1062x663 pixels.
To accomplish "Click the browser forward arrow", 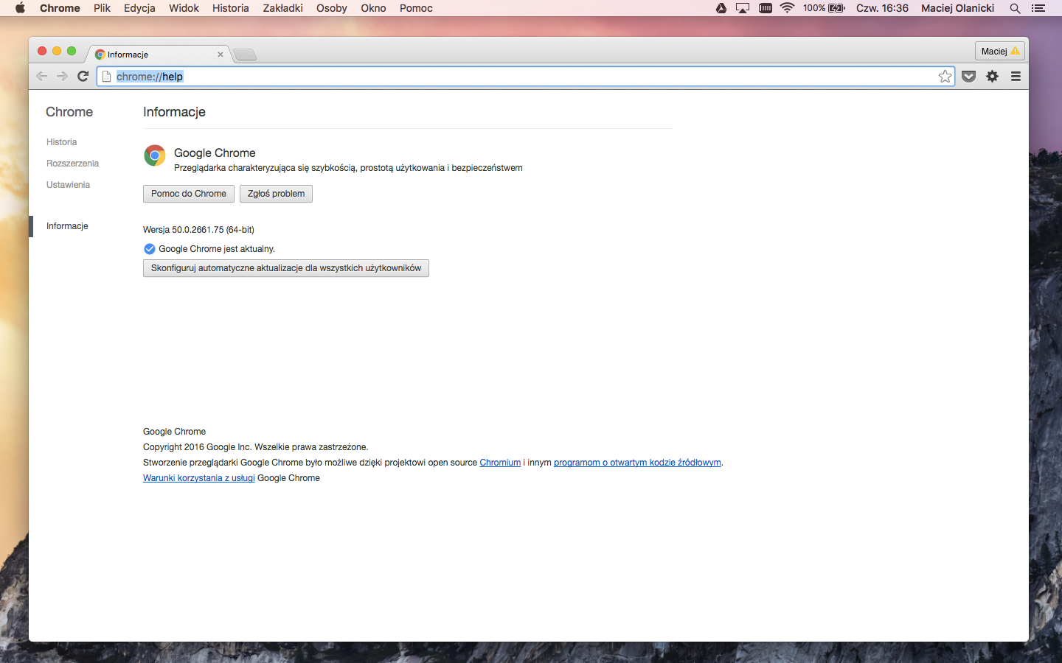I will click(62, 76).
